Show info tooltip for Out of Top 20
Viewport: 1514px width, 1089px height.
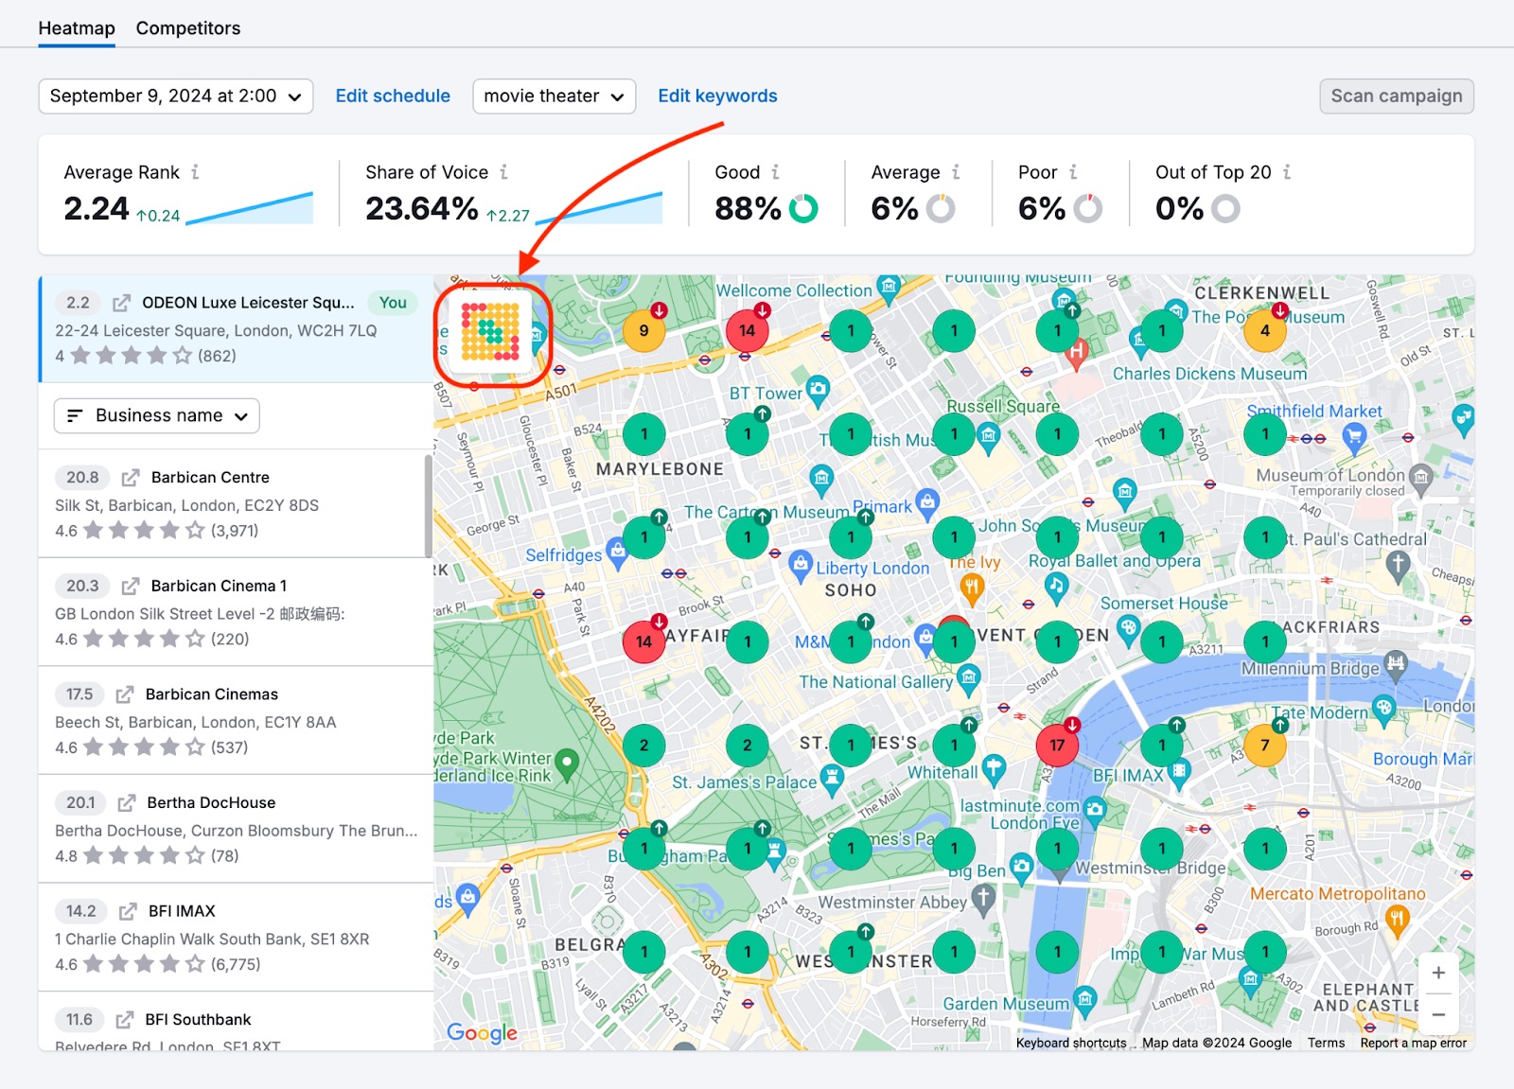click(1287, 172)
